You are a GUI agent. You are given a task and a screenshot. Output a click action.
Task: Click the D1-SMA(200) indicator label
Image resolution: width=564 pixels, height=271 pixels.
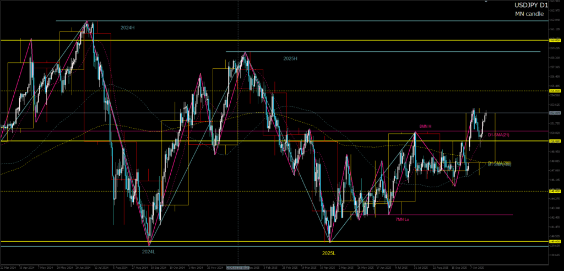500,164
